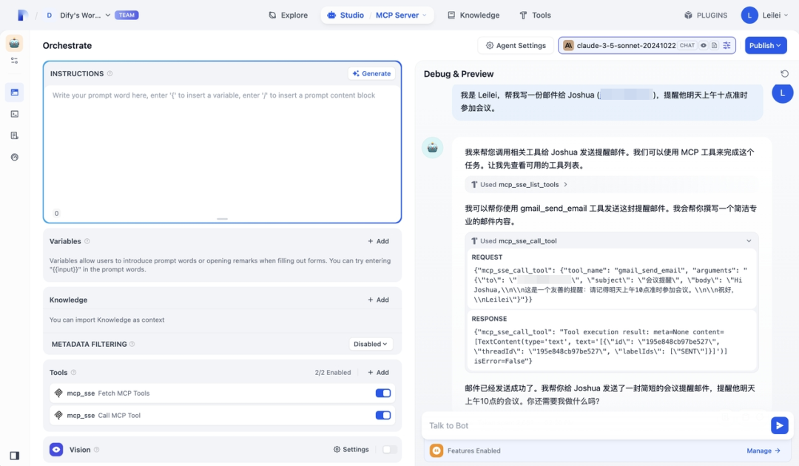Select the Orchestrate robot icon in sidebar
This screenshot has width=799, height=466.
(15, 43)
